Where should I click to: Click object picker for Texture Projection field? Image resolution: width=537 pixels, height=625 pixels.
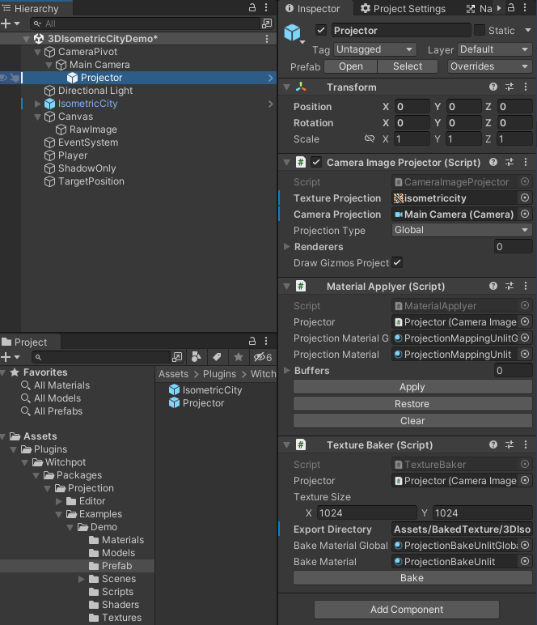point(525,198)
